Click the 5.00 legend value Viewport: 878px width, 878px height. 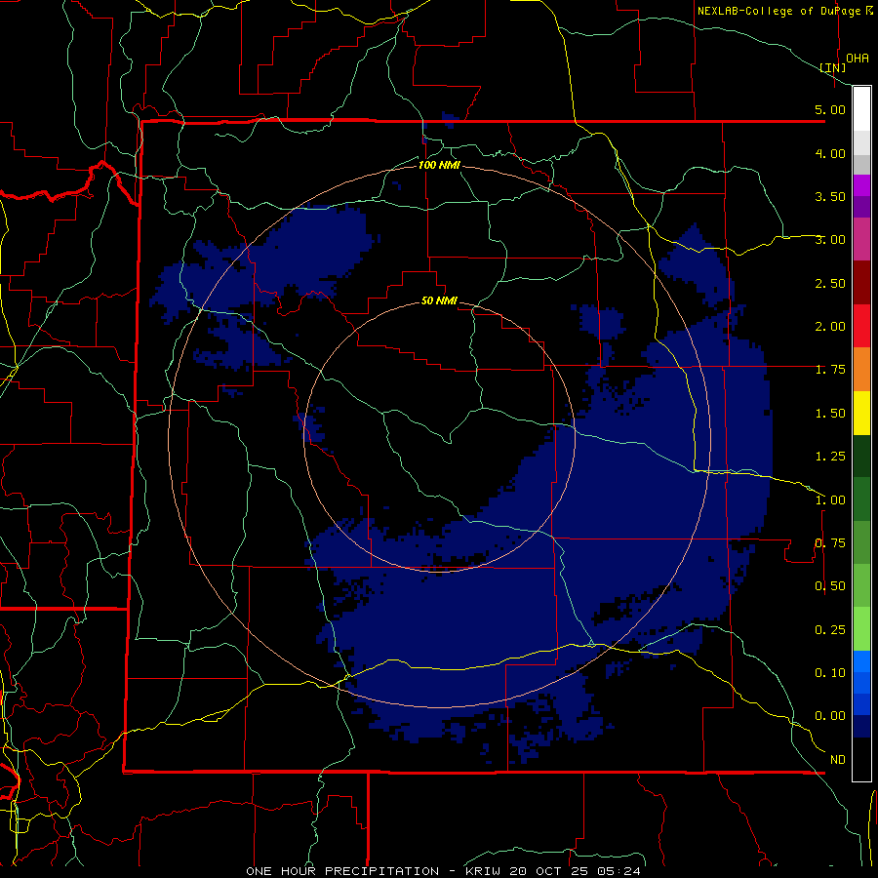[830, 109]
